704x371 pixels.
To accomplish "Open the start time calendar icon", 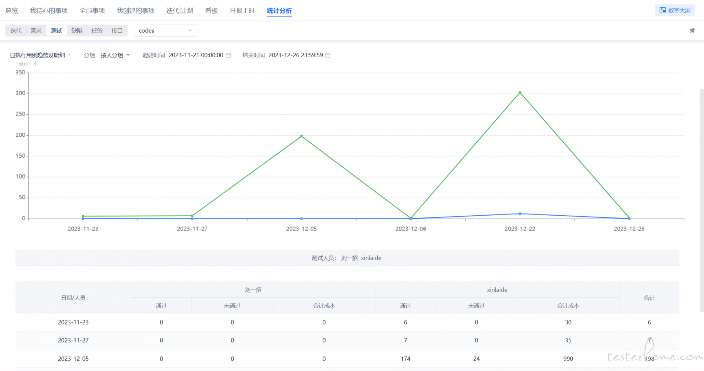I will pos(228,55).
